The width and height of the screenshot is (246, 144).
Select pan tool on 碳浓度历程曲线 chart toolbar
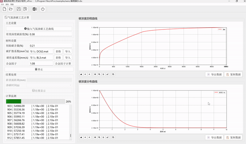[x=95, y=74]
